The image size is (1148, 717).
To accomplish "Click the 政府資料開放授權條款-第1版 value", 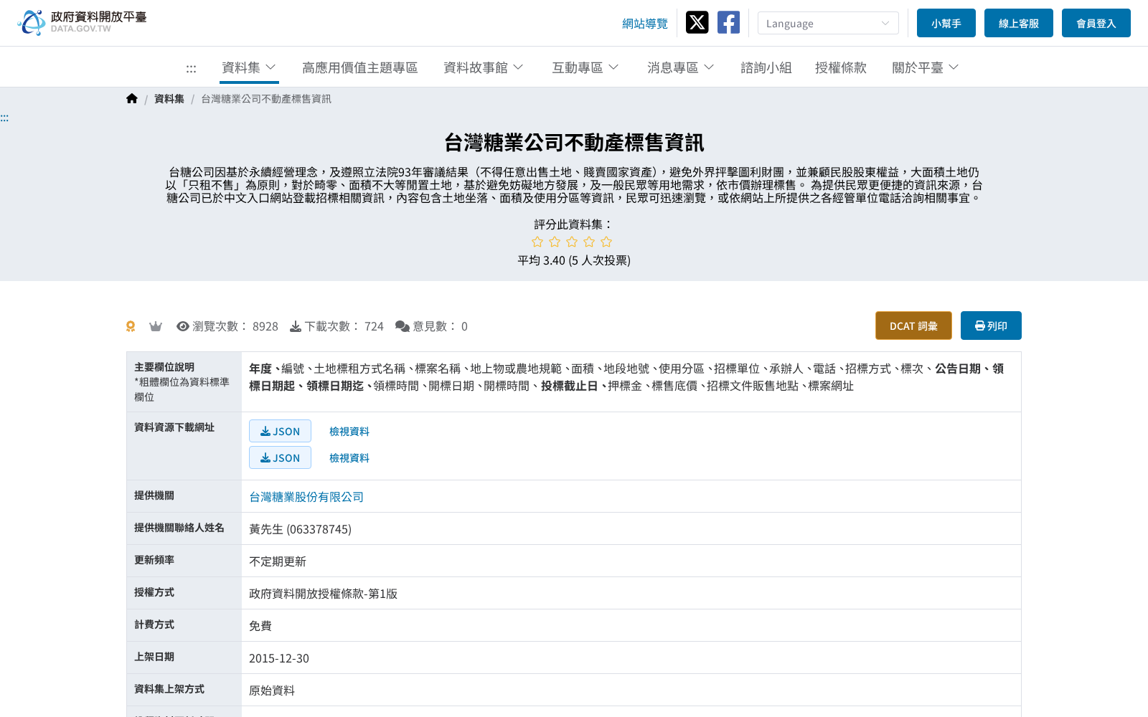I will (x=323, y=594).
